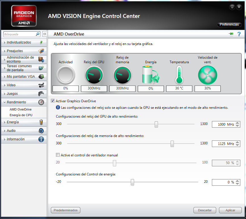Viewport: 246px width, 219px height.
Task: Click the Radeon Graphics AMD logo
Action: [24, 16]
